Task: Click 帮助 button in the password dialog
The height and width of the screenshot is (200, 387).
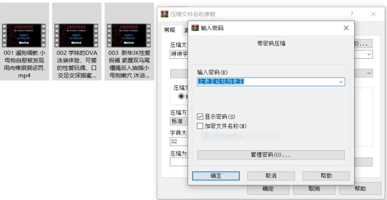Action: point(326,176)
